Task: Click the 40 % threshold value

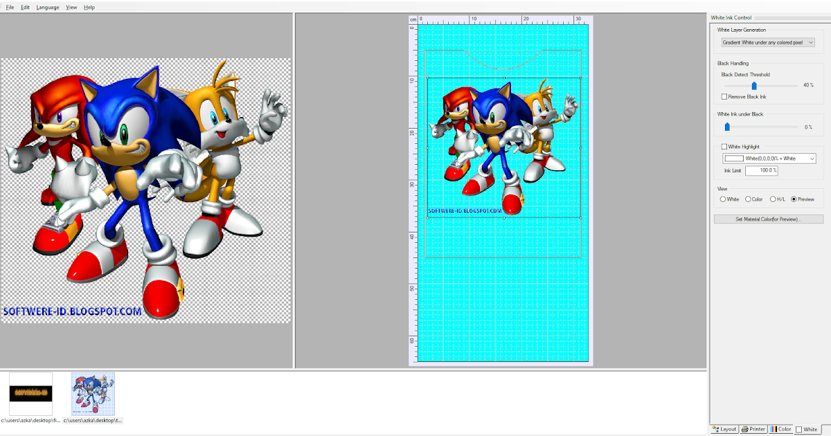Action: coord(808,85)
